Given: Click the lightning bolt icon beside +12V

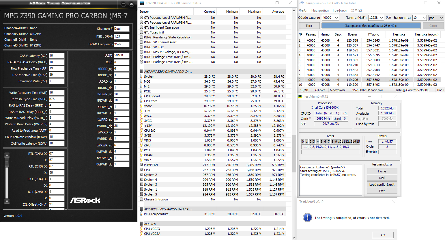Looking at the screenshot, I should [141, 126].
